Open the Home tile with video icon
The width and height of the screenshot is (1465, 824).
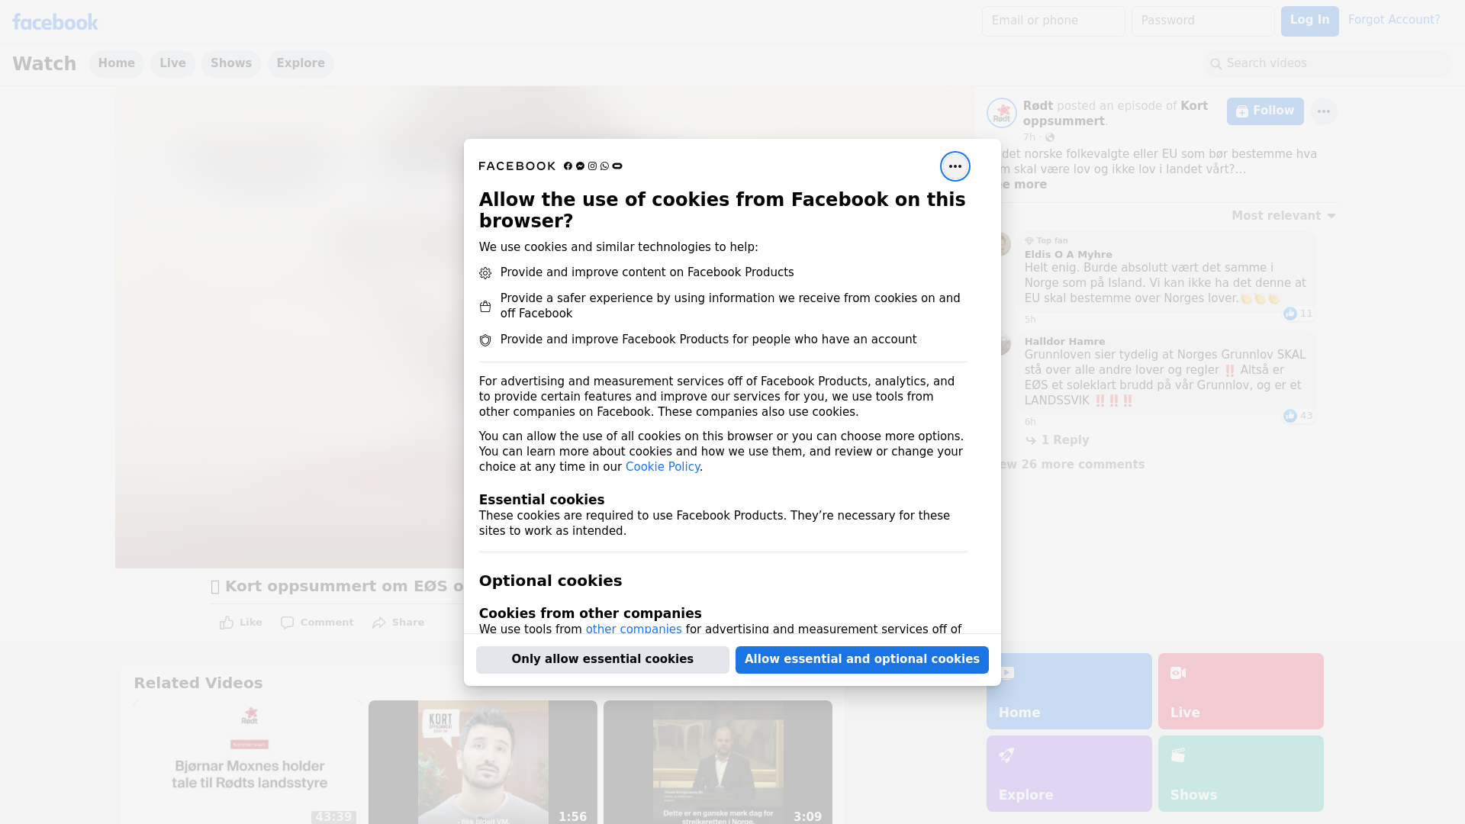pos(1069,691)
